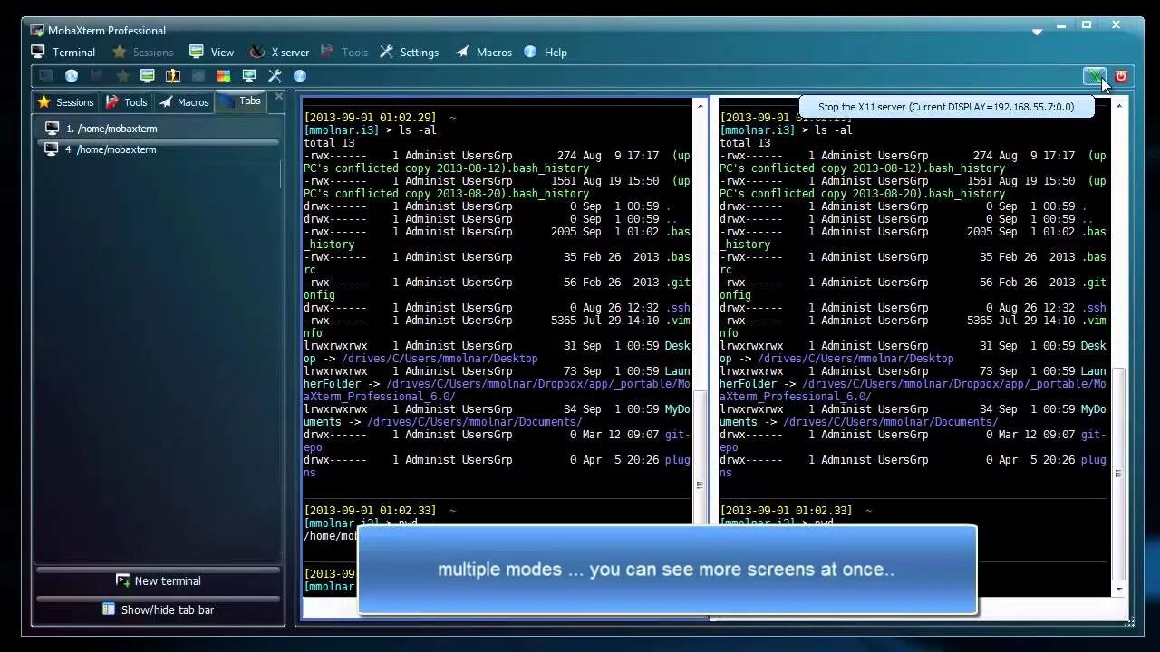Image resolution: width=1160 pixels, height=652 pixels.
Task: Click the New terminal button
Action: [x=159, y=580]
